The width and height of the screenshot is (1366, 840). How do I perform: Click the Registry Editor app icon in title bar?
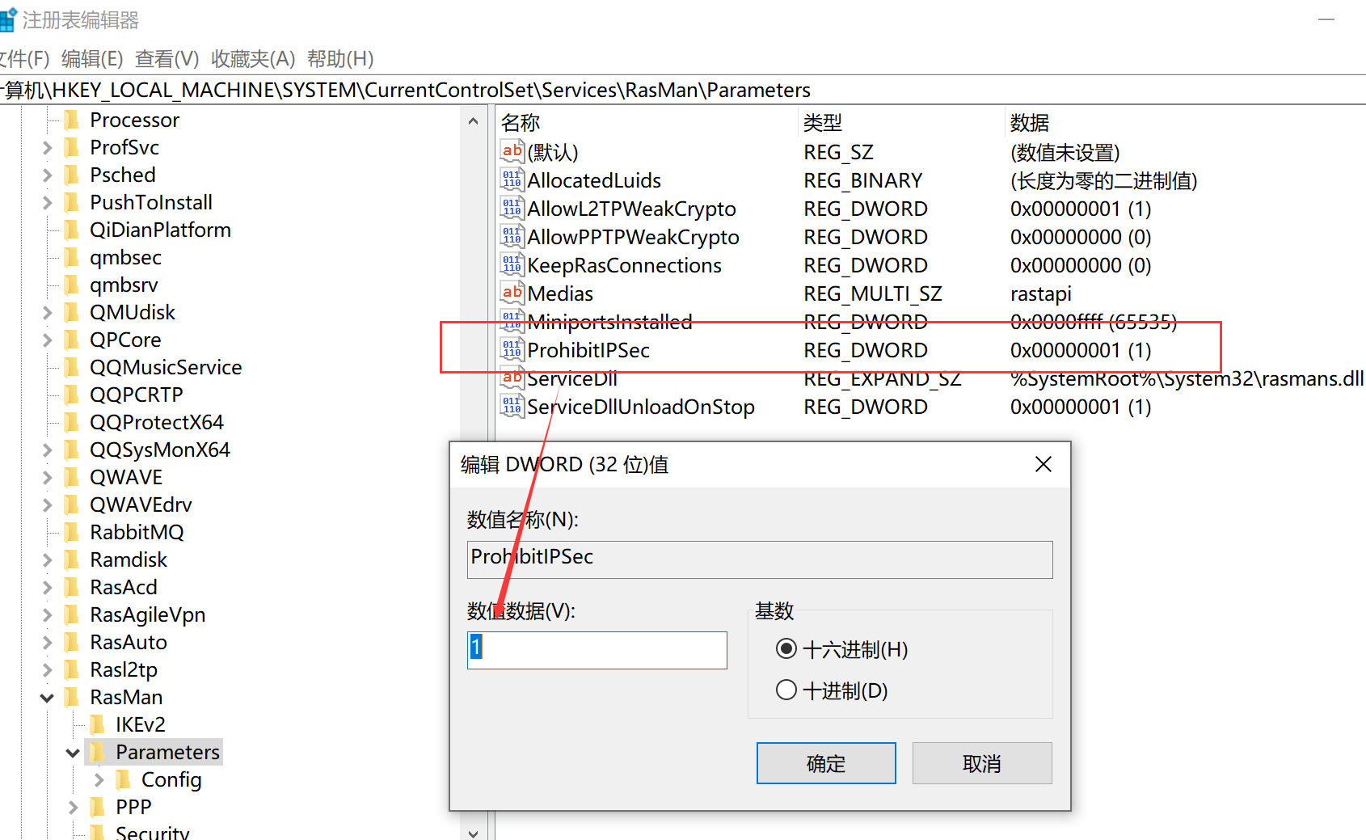pyautogui.click(x=6, y=20)
